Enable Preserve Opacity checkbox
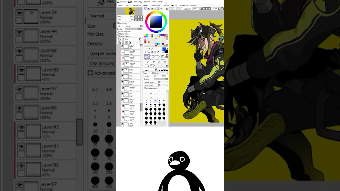The width and height of the screenshot is (340, 191). pyautogui.click(x=118, y=32)
